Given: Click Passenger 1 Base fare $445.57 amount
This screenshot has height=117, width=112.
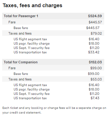Looking at the screenshot, I should point(93,28).
